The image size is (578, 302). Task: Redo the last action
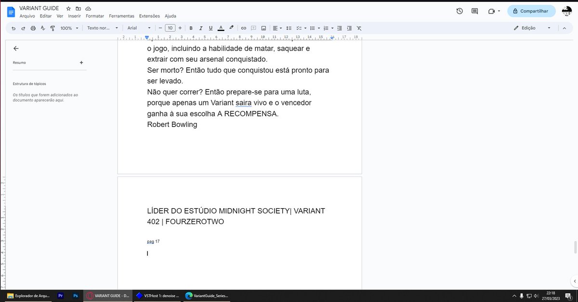(x=23, y=28)
